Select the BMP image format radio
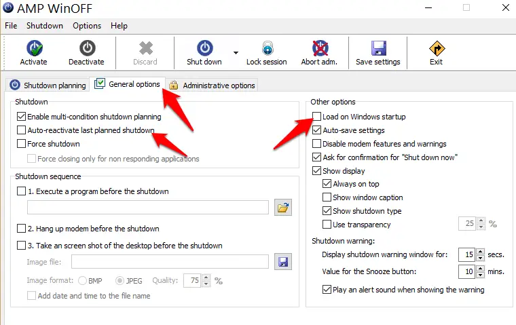Image resolution: width=516 pixels, height=325 pixels. pyautogui.click(x=83, y=281)
